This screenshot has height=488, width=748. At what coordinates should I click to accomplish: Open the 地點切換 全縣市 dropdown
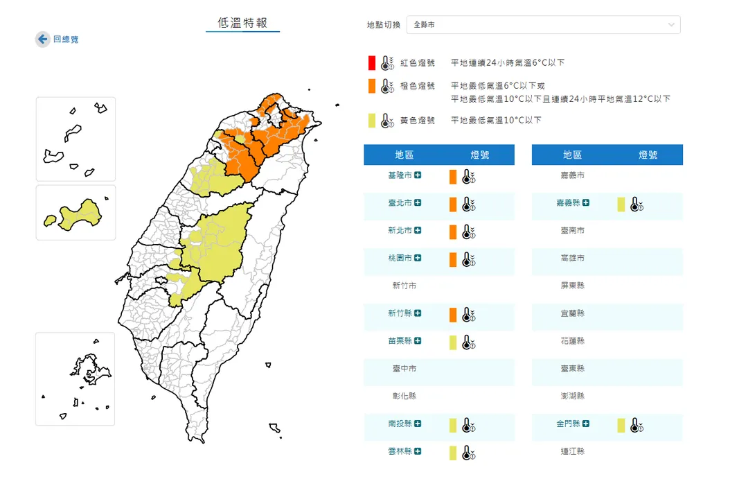point(544,25)
